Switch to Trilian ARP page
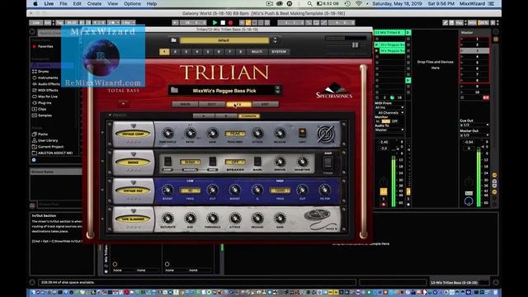 tap(266, 104)
